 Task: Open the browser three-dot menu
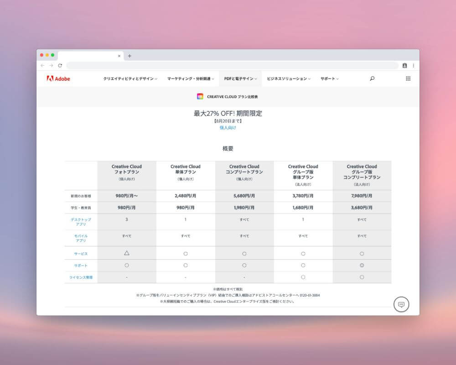413,66
